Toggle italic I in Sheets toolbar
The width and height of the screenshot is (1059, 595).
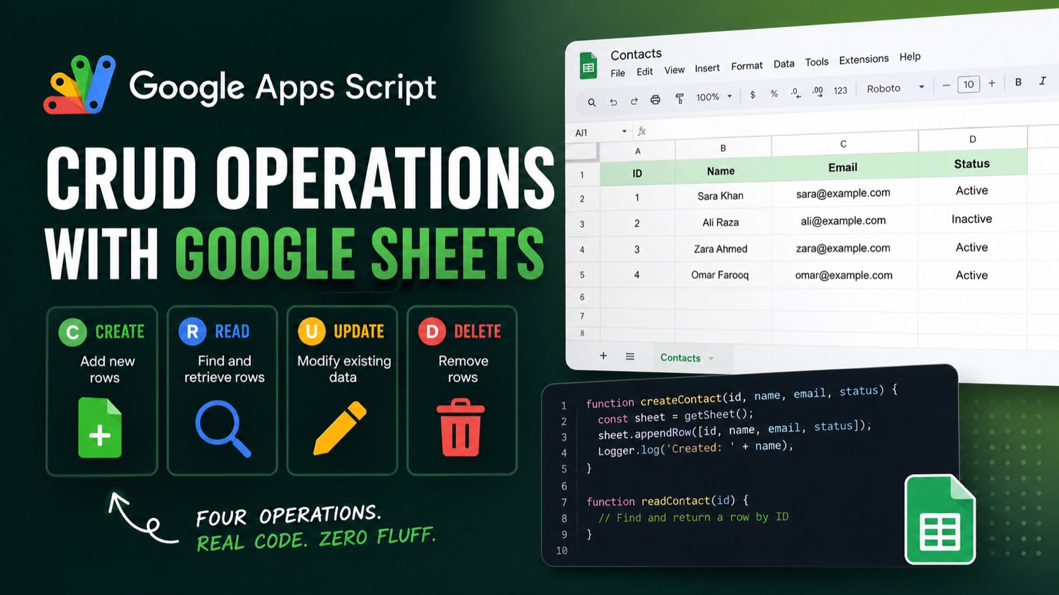click(x=1042, y=81)
